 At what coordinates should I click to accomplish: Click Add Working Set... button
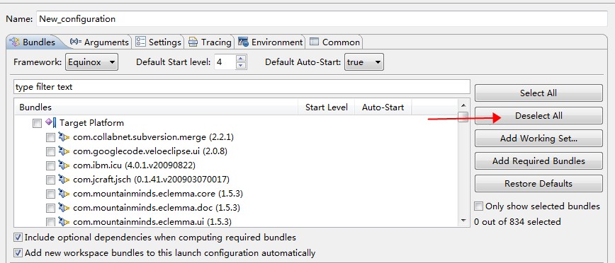point(538,138)
